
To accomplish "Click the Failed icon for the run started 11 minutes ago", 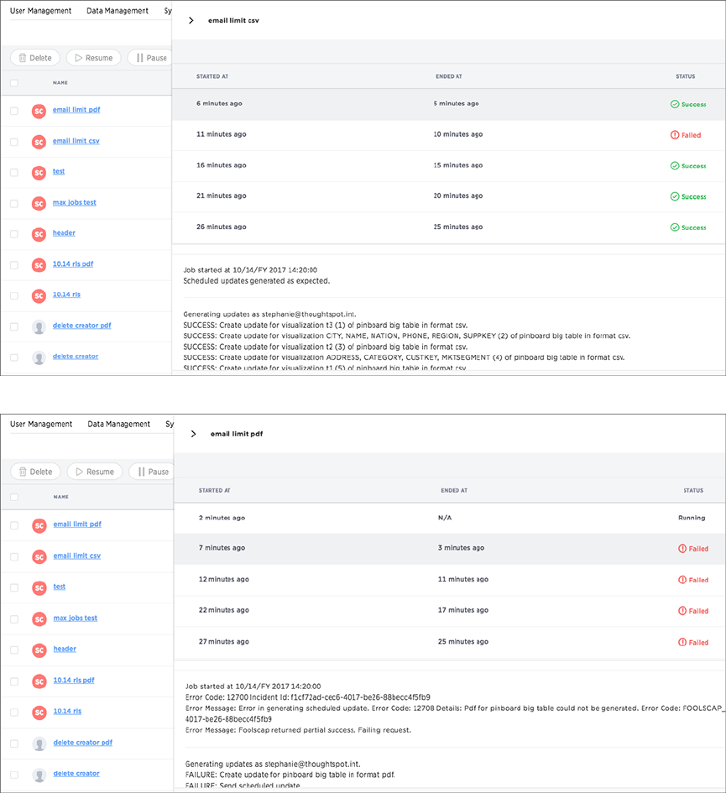I will 674,135.
